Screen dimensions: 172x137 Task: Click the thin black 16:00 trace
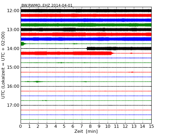[x=86, y=86]
